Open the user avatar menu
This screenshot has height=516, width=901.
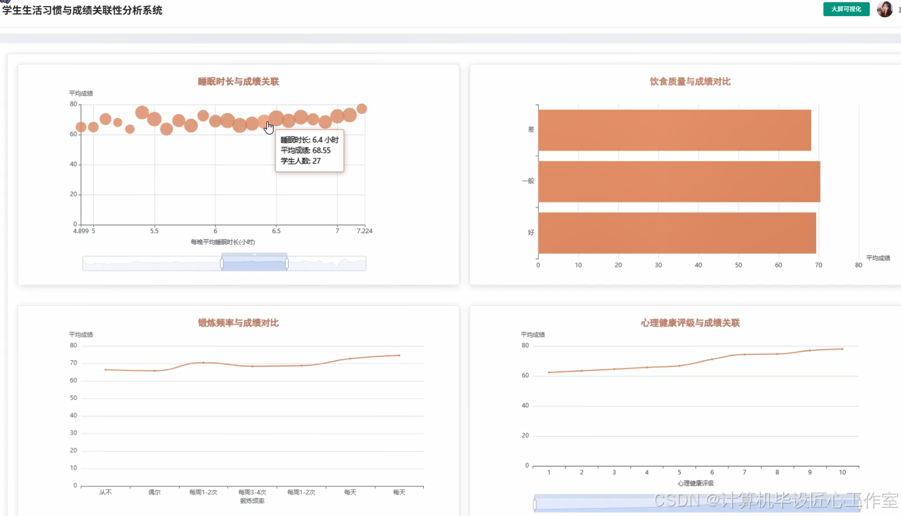[884, 9]
